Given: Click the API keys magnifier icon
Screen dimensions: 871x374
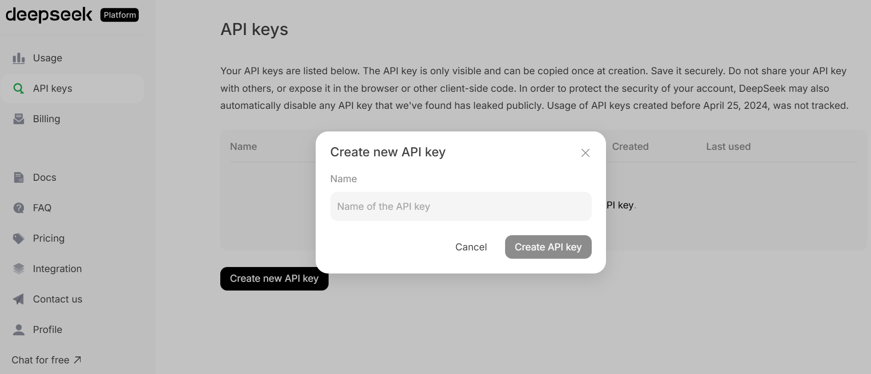Looking at the screenshot, I should coord(18,89).
